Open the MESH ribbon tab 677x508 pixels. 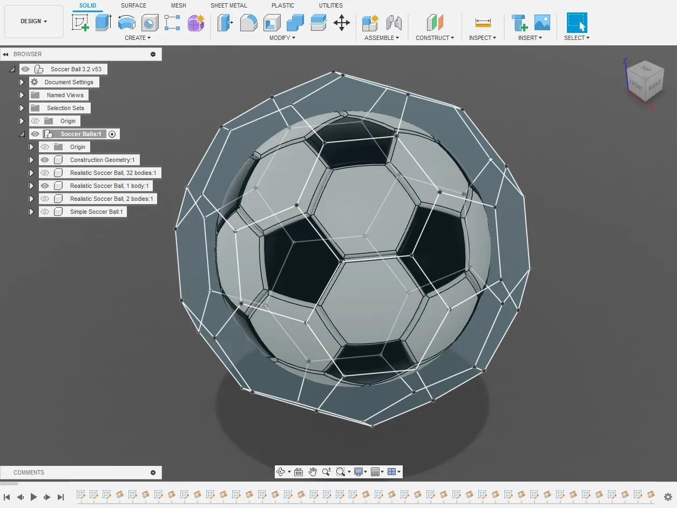(179, 5)
